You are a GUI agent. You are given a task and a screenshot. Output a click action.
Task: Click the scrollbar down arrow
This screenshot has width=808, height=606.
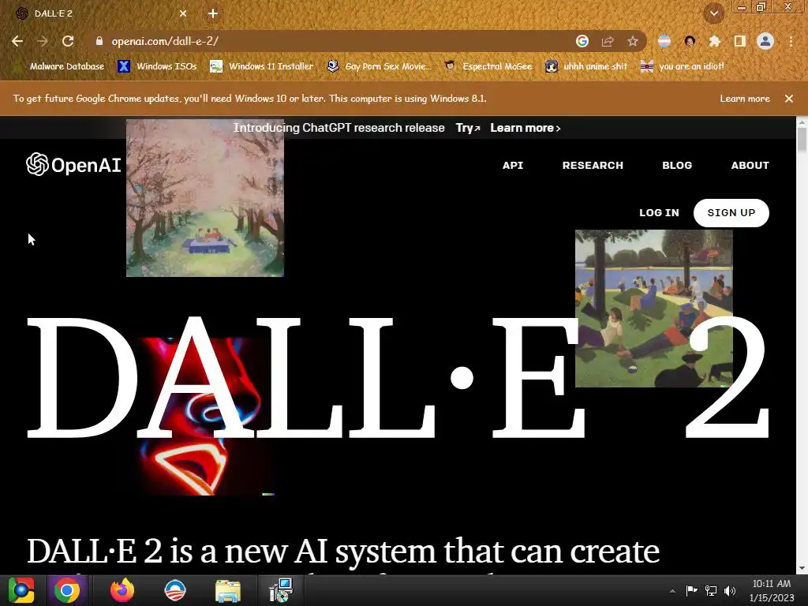click(x=802, y=569)
